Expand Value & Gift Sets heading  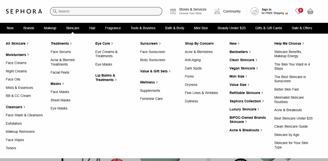click(x=155, y=71)
